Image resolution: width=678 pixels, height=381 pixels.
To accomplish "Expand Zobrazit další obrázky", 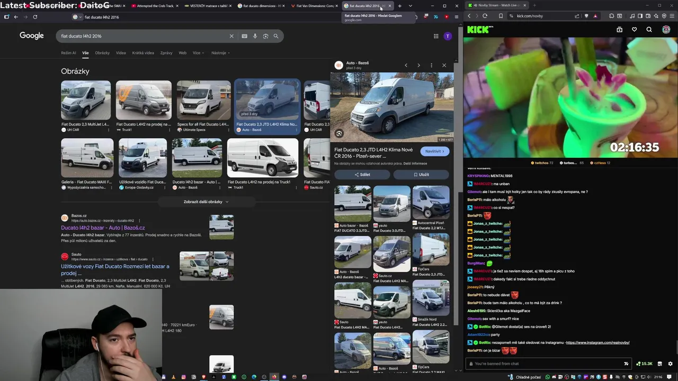I will click(x=206, y=202).
